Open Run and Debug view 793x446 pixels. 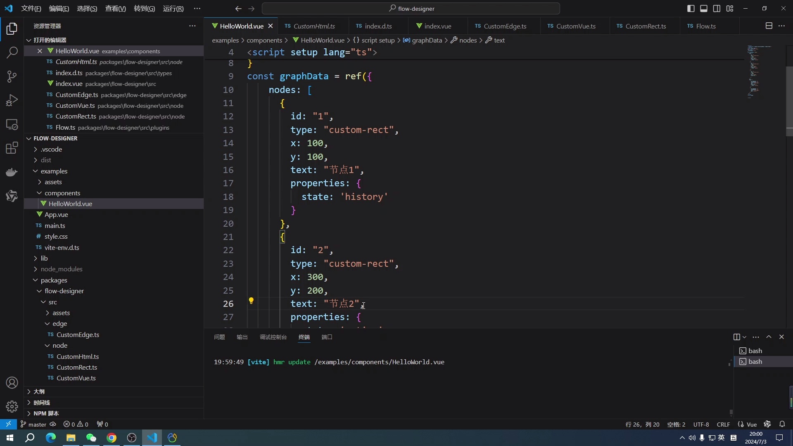click(12, 100)
